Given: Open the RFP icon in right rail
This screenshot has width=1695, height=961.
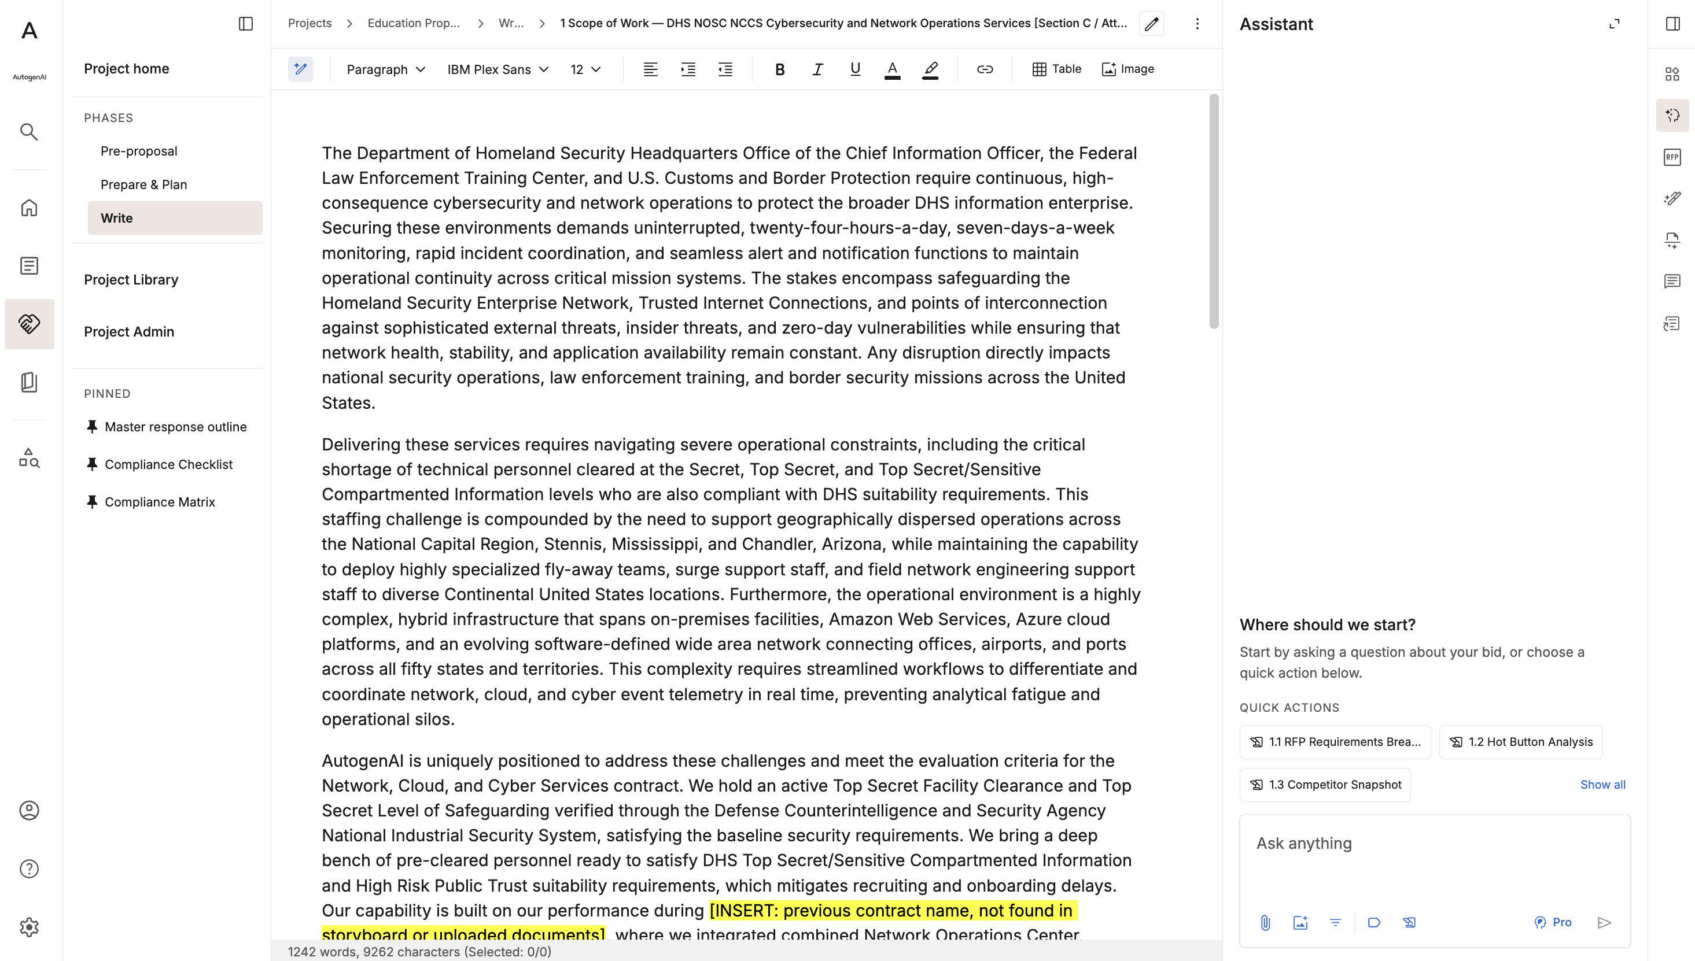Looking at the screenshot, I should pyautogui.click(x=1672, y=157).
